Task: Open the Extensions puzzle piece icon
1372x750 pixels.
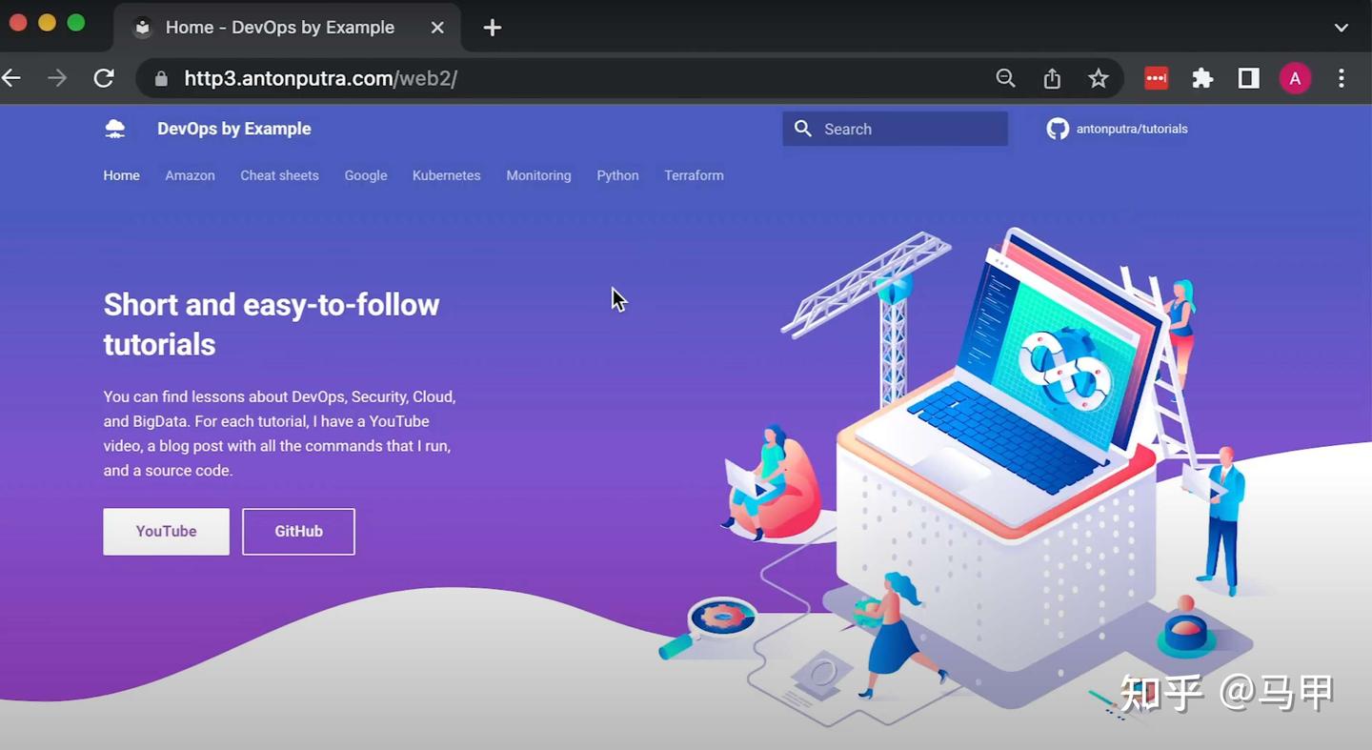Action: [x=1202, y=78]
